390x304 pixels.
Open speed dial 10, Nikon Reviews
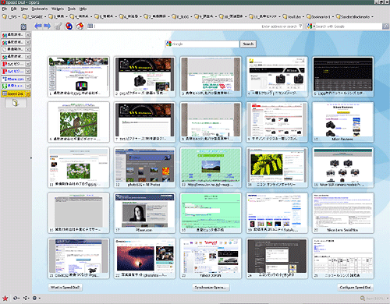(343, 122)
